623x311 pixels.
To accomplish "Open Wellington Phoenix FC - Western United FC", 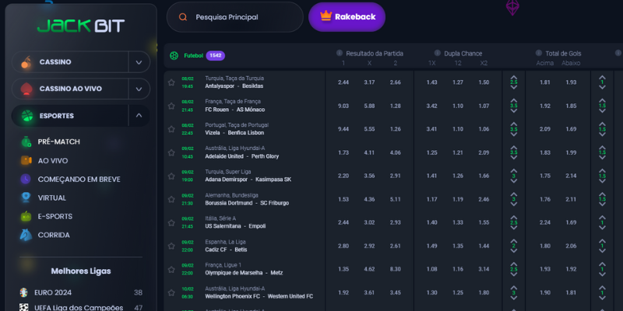I will pyautogui.click(x=259, y=296).
